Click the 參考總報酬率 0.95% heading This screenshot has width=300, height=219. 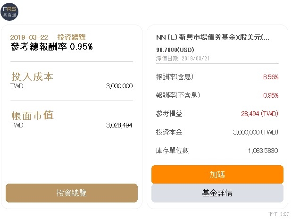(52, 47)
